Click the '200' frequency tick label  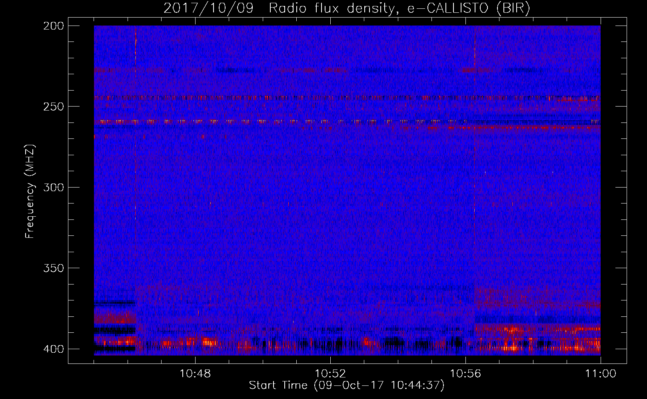pos(54,26)
